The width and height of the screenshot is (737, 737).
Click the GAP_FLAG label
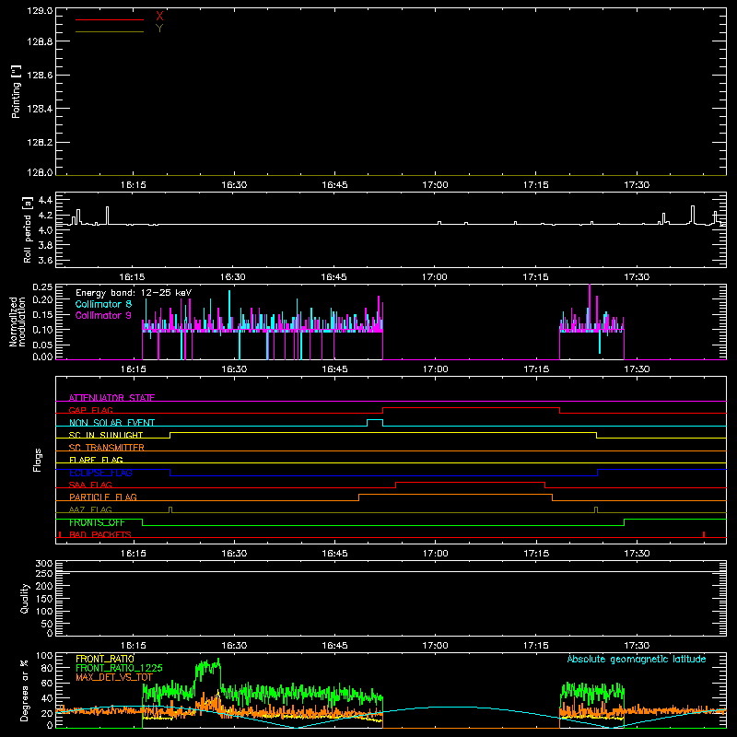pos(90,410)
